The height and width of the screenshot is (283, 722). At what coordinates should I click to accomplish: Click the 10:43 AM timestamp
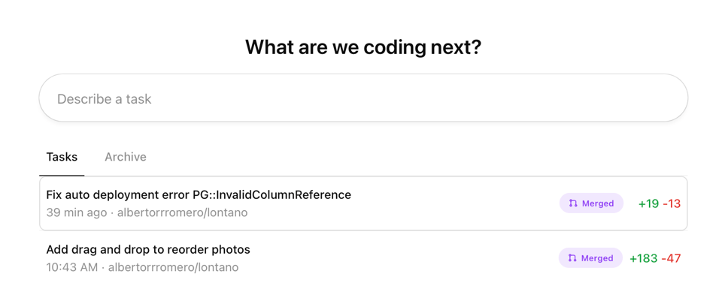[x=72, y=267]
